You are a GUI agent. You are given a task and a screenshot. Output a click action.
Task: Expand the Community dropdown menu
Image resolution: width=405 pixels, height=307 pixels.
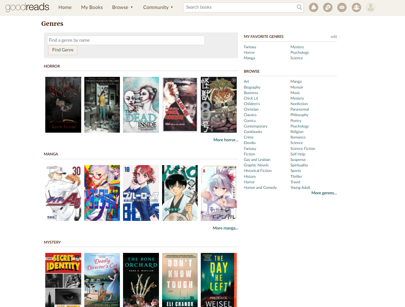pyautogui.click(x=158, y=7)
